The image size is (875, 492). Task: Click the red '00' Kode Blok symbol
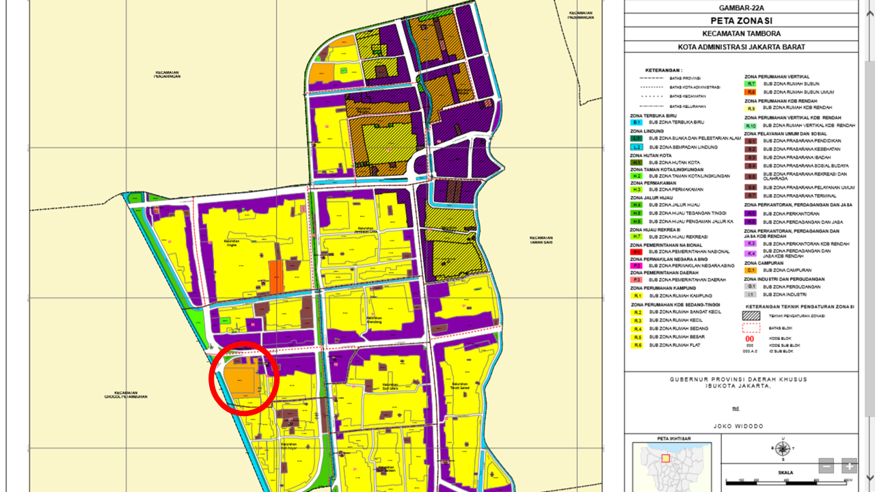(750, 339)
